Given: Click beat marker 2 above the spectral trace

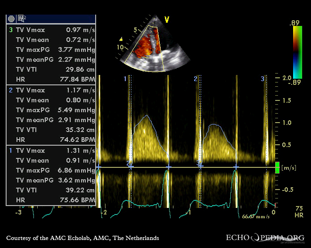Looking at the screenshot, I should [195, 78].
